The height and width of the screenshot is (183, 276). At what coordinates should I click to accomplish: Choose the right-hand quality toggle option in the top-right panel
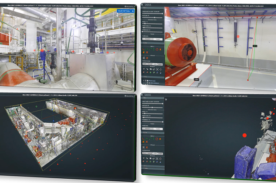[158, 39]
